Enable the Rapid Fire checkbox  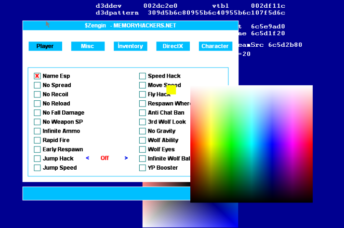click(37, 140)
